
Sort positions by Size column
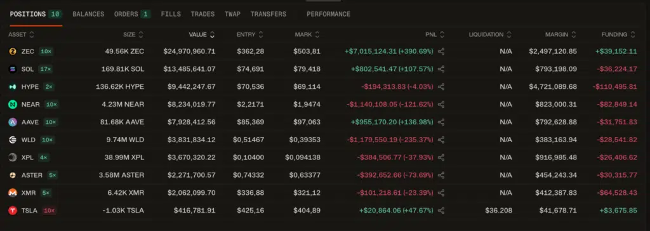(x=133, y=35)
